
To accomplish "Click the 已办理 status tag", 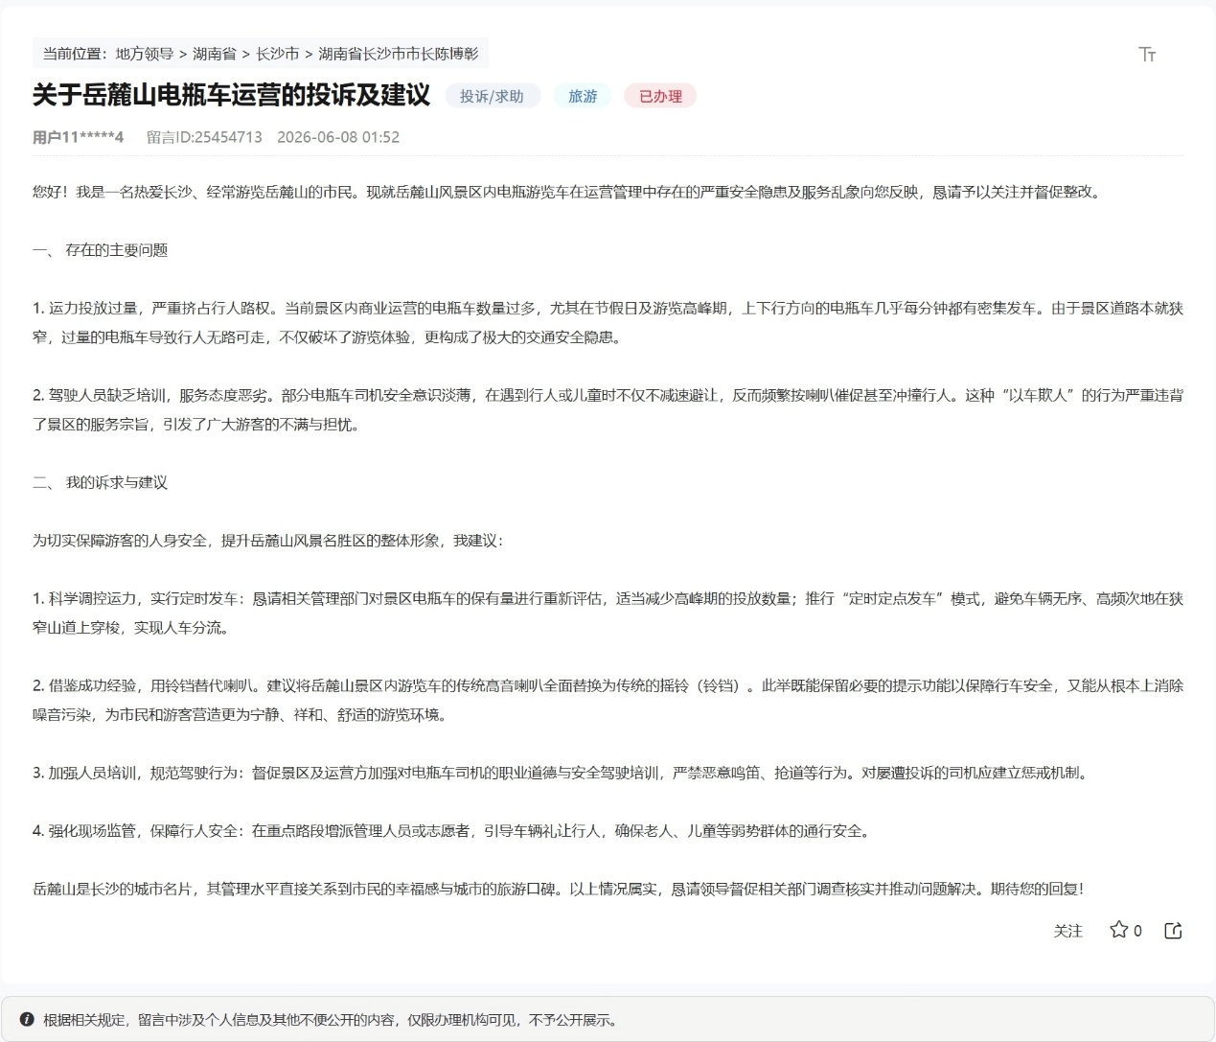I will click(660, 96).
